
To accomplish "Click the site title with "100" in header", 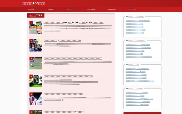I will pyautogui.click(x=34, y=4).
